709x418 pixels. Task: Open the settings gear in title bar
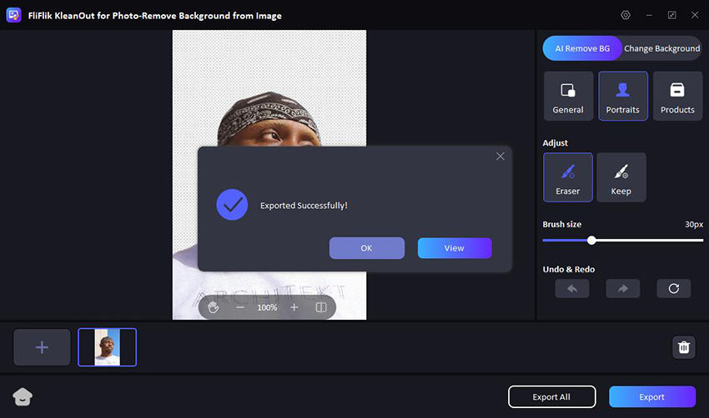click(x=626, y=15)
